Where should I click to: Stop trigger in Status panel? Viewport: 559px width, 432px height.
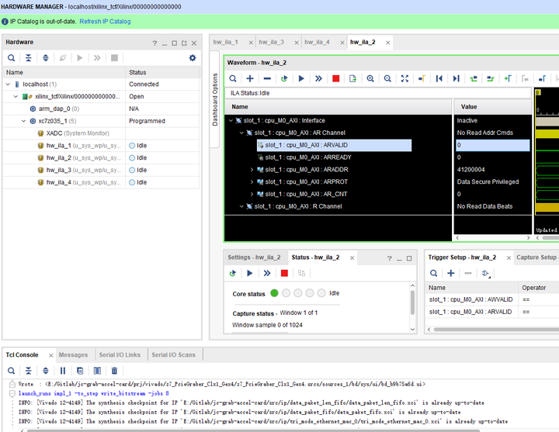[x=284, y=273]
